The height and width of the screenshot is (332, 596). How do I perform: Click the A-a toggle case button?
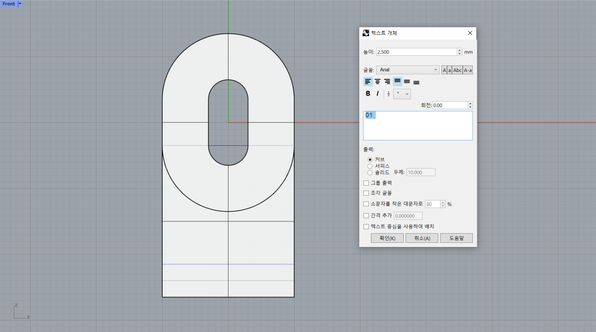pos(468,70)
